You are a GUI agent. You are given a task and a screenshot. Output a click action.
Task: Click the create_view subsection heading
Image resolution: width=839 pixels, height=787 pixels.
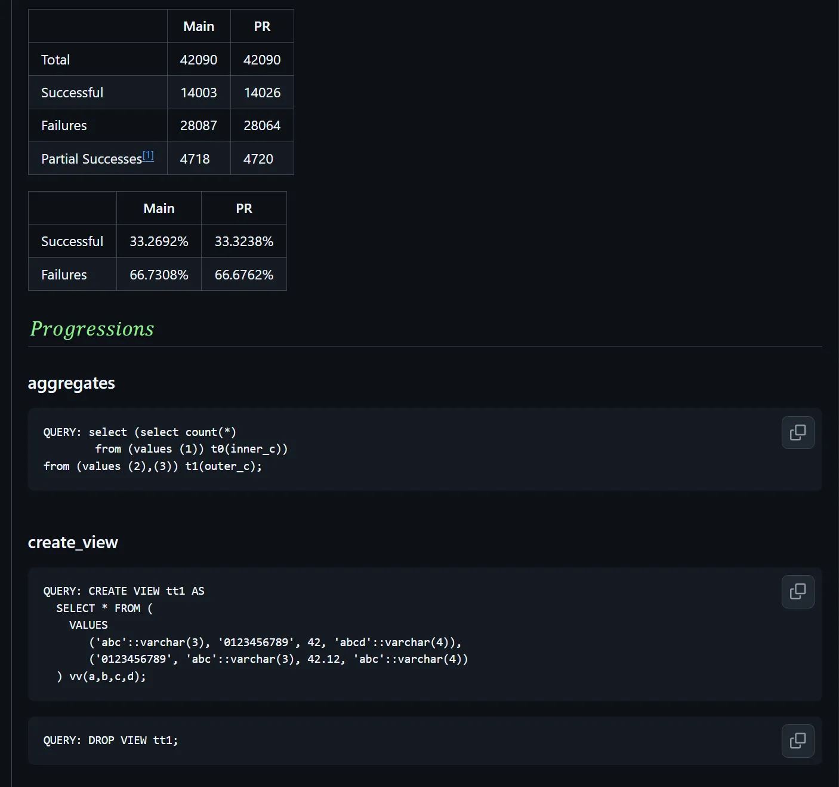pos(73,542)
